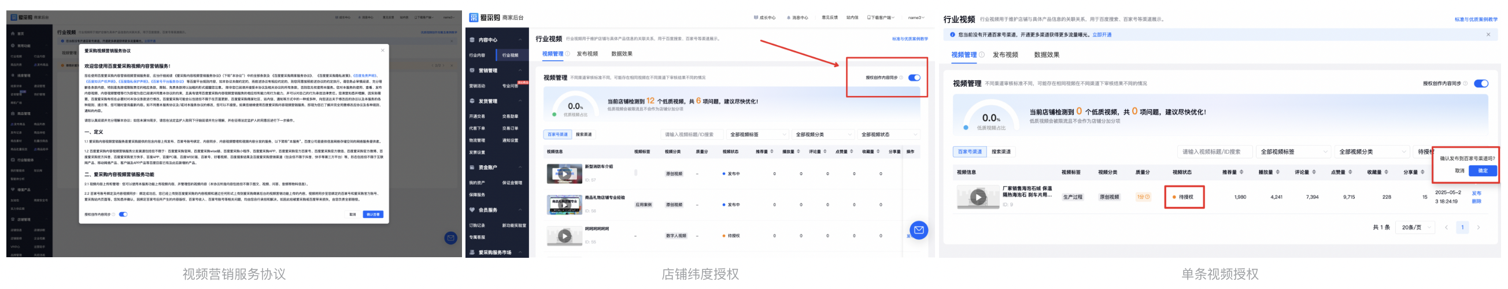This screenshot has width=1508, height=289.
Task: Play 厂家销售海泡石绒 video thumbnail
Action: pos(978,197)
